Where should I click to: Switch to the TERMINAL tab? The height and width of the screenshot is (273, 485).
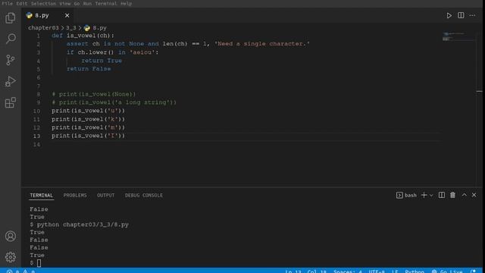[42, 196]
